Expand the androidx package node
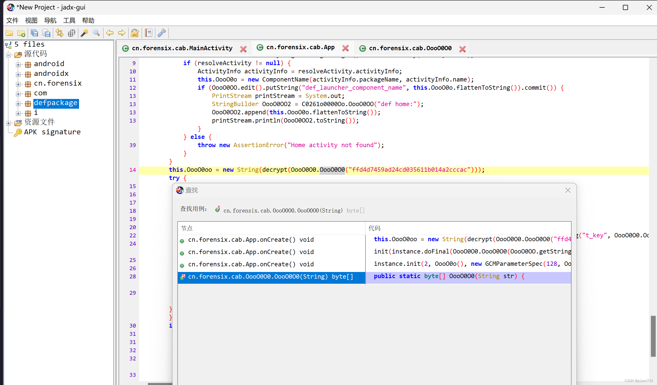Image resolution: width=657 pixels, height=385 pixels. pos(18,74)
